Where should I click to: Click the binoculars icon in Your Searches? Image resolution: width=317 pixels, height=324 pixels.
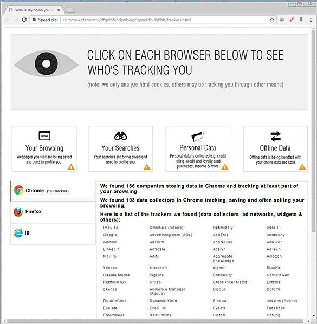tap(120, 136)
